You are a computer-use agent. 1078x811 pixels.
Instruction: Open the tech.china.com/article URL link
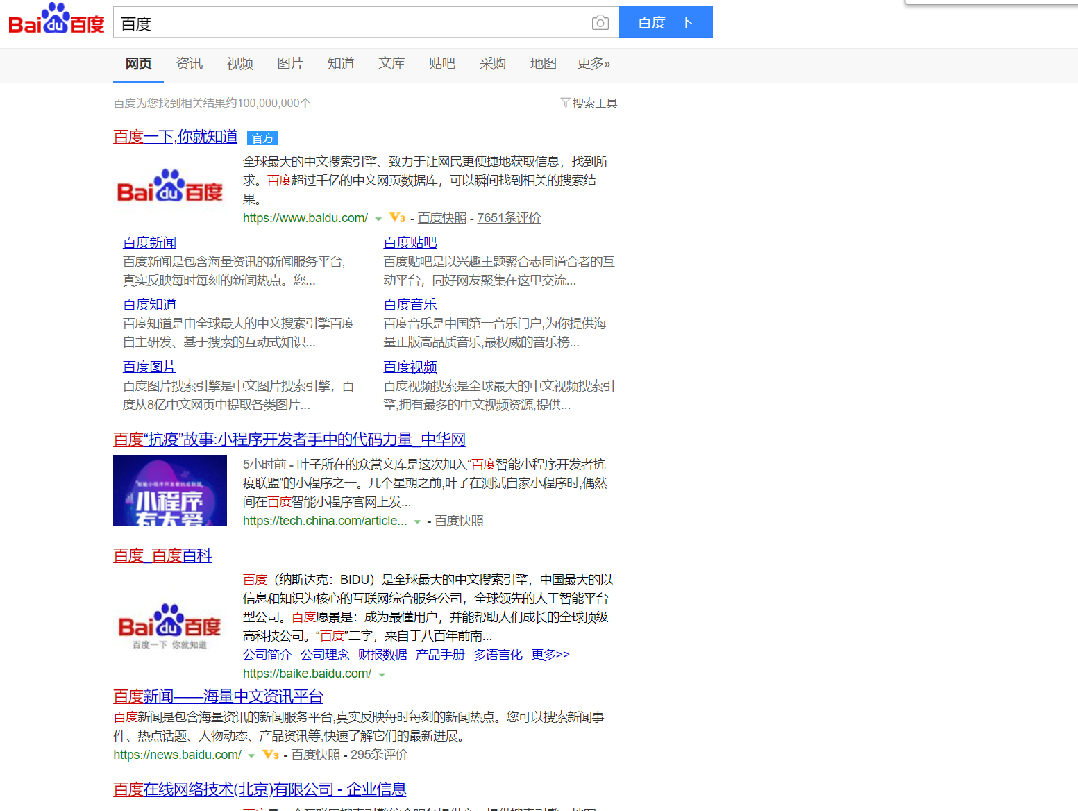pos(325,521)
